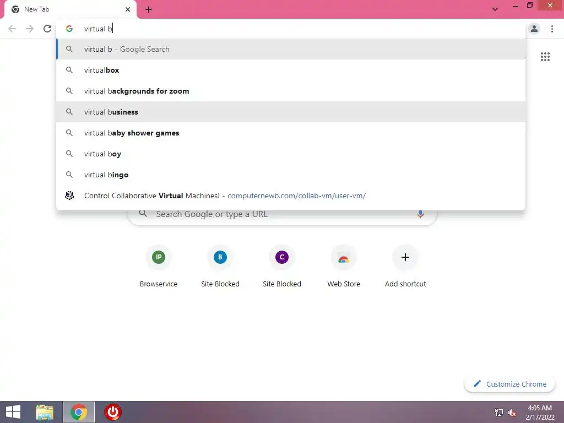Select the New Tab tab
Image resolution: width=564 pixels, height=423 pixels.
point(70,9)
